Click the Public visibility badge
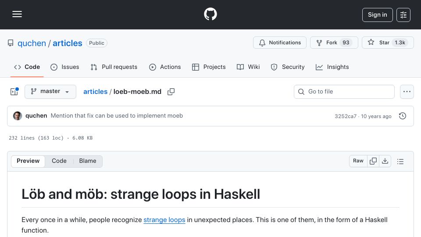 (x=96, y=43)
